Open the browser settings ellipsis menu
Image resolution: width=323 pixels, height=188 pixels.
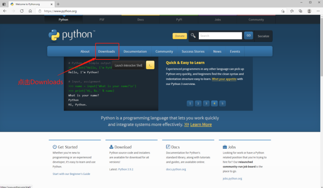tap(318, 11)
